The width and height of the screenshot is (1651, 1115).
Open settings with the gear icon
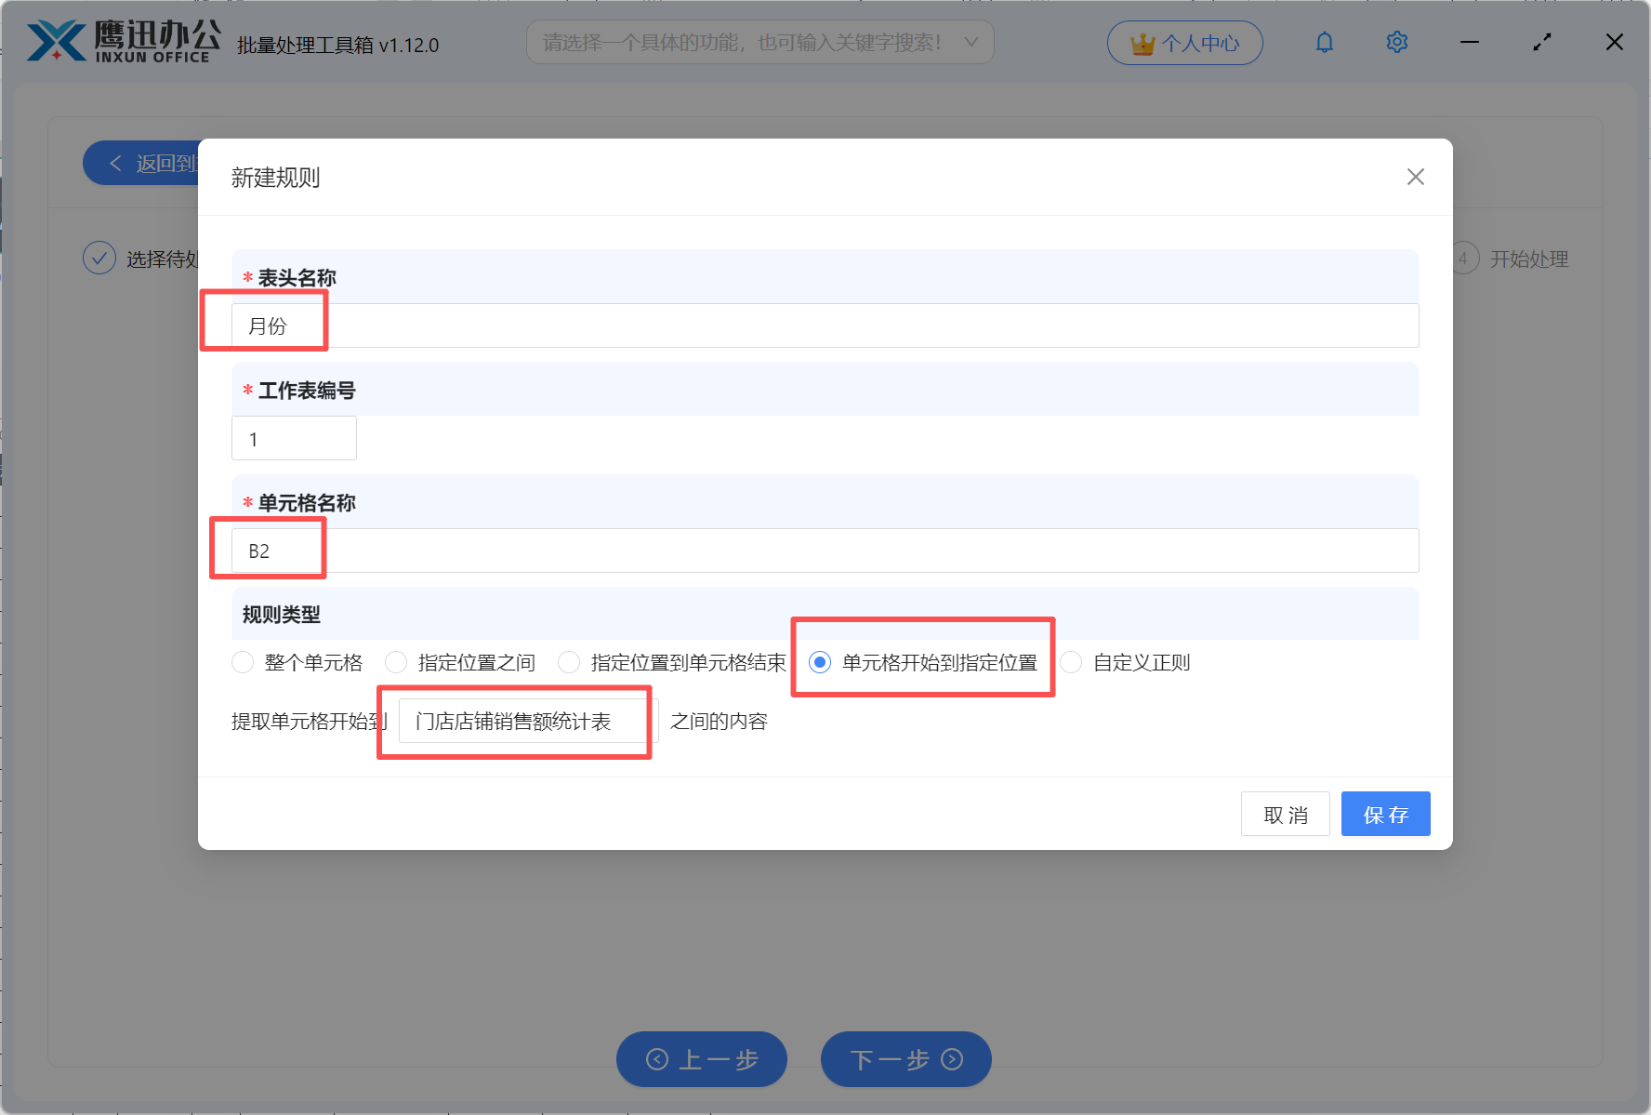tap(1396, 42)
